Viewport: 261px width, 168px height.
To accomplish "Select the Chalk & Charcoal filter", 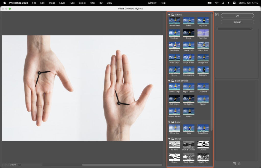I will [189, 145].
